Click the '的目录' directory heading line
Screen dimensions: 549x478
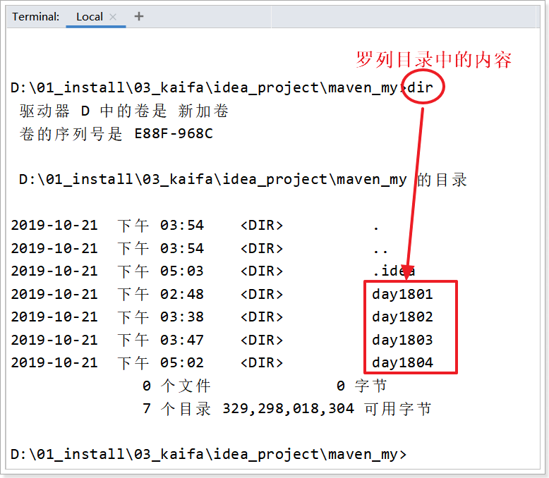click(243, 180)
